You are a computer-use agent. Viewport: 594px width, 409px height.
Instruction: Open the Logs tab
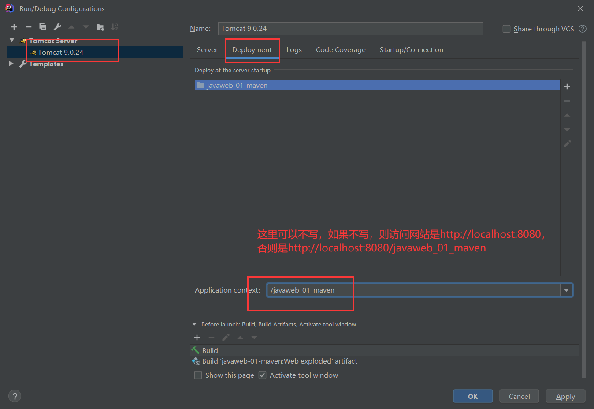click(294, 49)
